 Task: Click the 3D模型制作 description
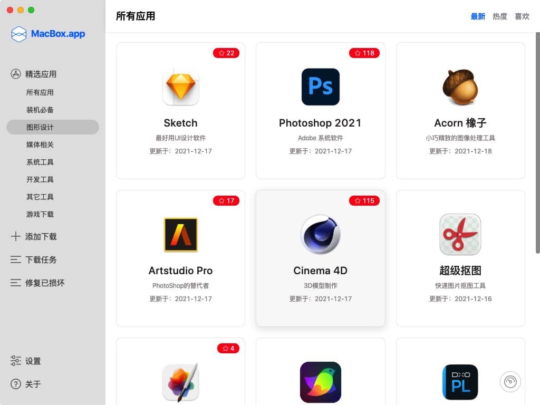coord(320,286)
